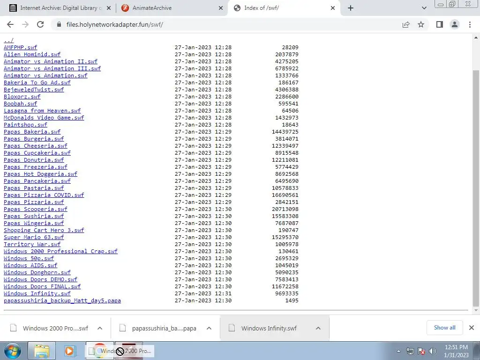Open Papas Pizzaria COVID.swf
This screenshot has width=480, height=360.
44,195
